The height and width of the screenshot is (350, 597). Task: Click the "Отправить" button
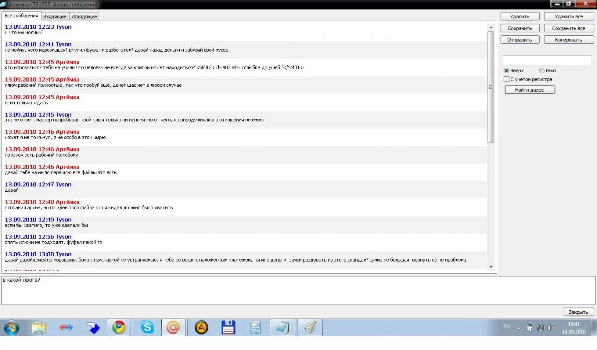(x=520, y=40)
